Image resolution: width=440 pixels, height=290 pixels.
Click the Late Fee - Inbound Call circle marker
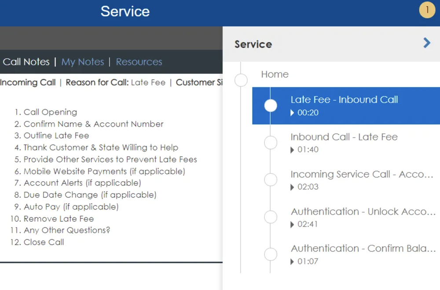[271, 106]
